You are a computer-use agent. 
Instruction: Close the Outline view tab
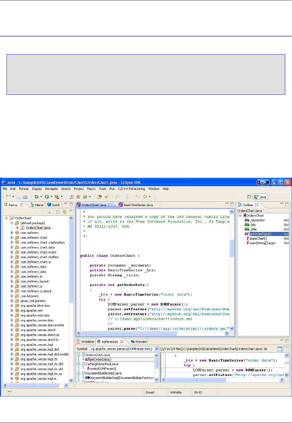pos(257,205)
